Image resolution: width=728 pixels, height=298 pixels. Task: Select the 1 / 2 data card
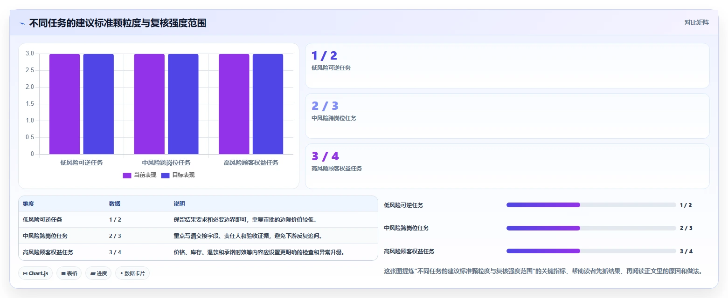click(507, 66)
